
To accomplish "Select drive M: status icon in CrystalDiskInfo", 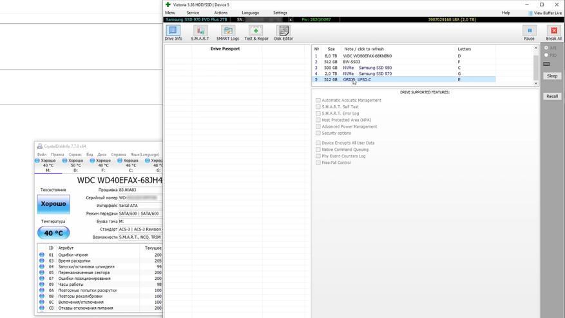I will tap(37, 161).
